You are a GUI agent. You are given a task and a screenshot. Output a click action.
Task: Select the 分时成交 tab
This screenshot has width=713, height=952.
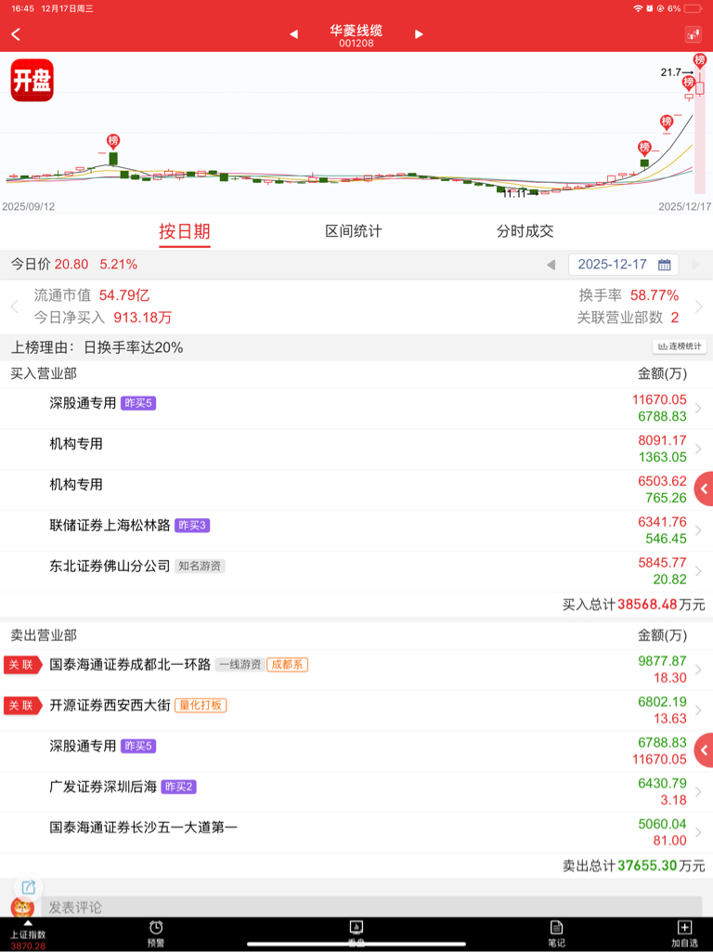[525, 231]
